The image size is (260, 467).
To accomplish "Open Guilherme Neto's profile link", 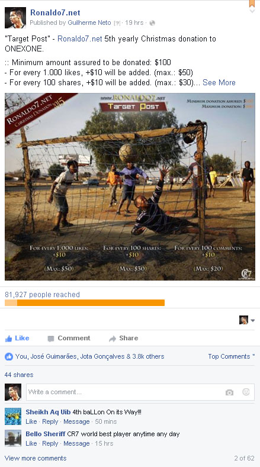I will [x=89, y=22].
